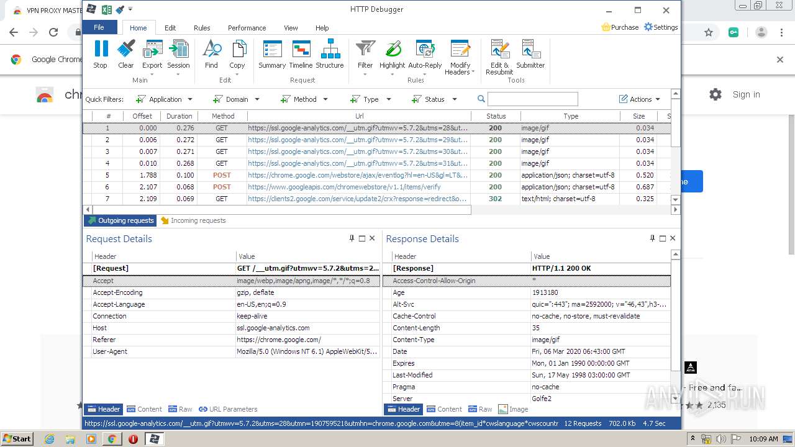Click request list scroll down arrow

click(x=676, y=200)
